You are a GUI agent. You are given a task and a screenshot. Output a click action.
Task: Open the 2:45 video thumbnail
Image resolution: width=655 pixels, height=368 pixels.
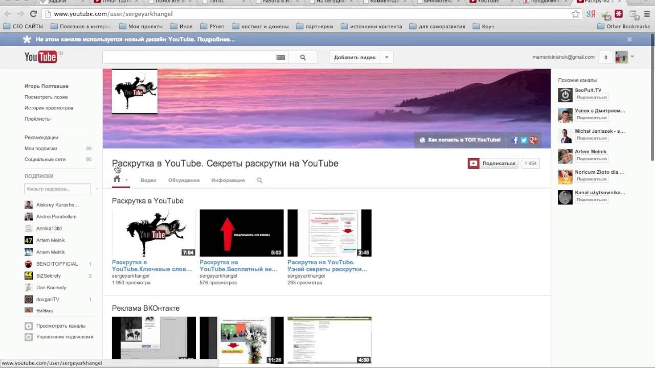330,233
